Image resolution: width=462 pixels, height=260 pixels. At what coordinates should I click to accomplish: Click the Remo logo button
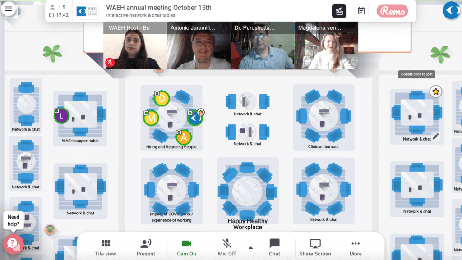[392, 11]
